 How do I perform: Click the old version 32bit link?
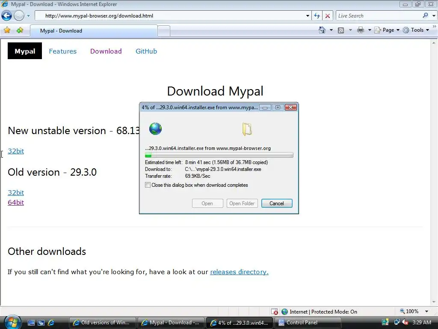click(x=16, y=192)
